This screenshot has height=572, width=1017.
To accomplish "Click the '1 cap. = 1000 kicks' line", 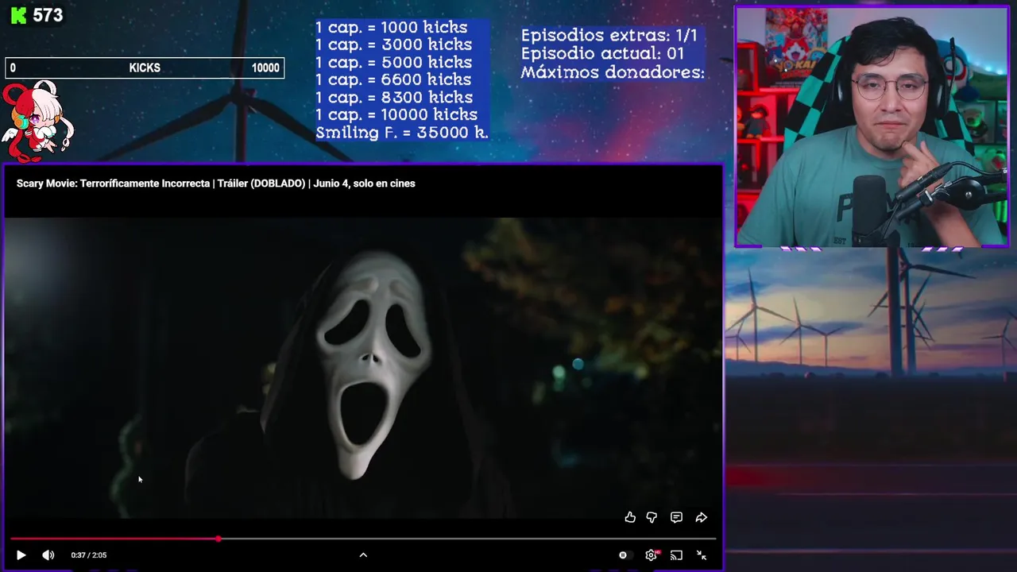I will click(392, 28).
